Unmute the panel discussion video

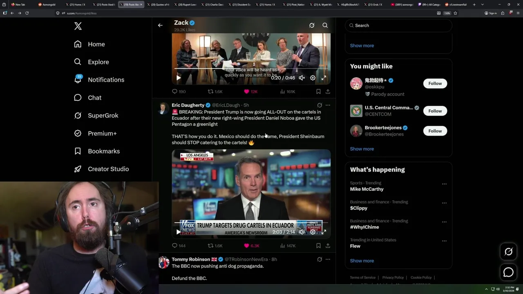302,78
